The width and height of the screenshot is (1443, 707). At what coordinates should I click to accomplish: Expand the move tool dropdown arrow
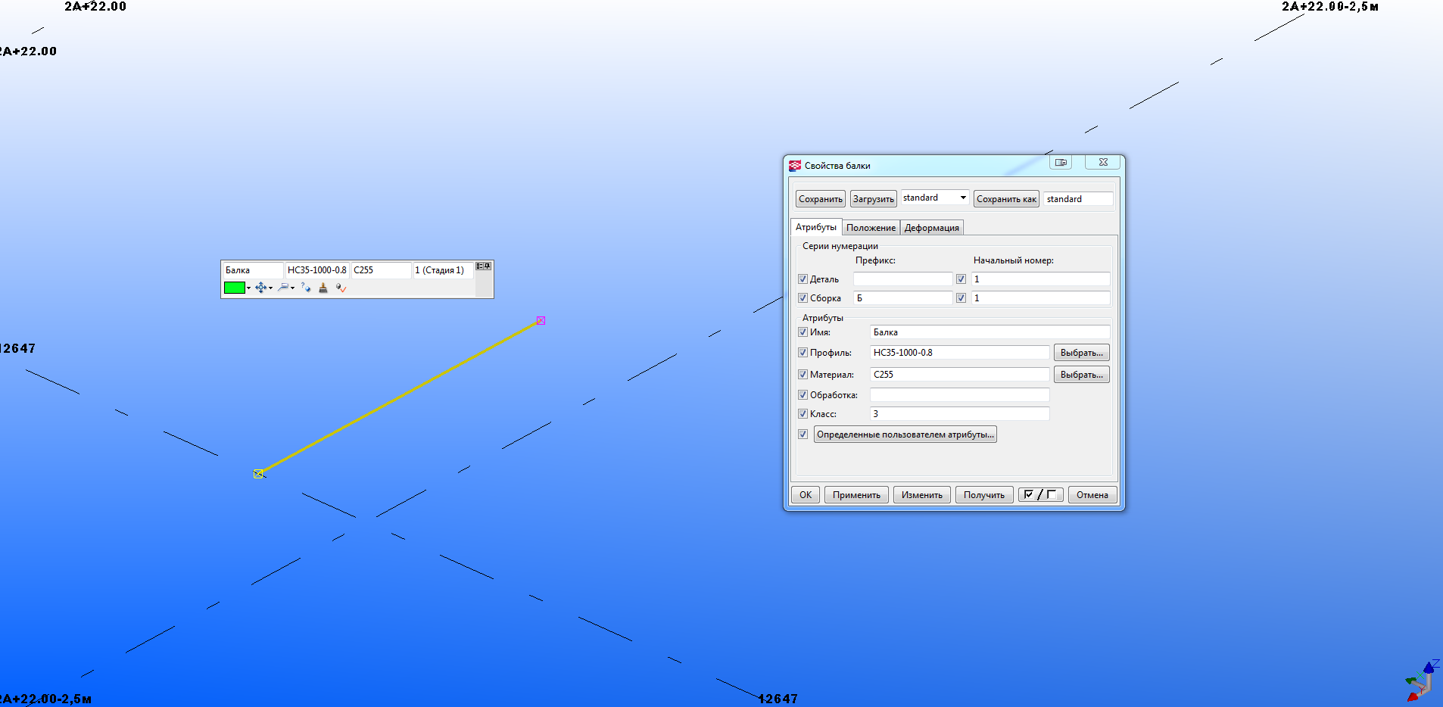270,288
